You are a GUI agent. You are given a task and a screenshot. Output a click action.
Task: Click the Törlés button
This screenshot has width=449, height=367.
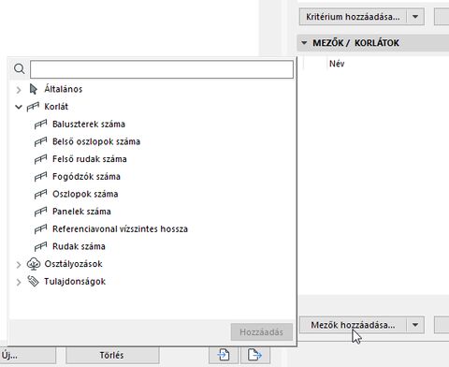112,355
